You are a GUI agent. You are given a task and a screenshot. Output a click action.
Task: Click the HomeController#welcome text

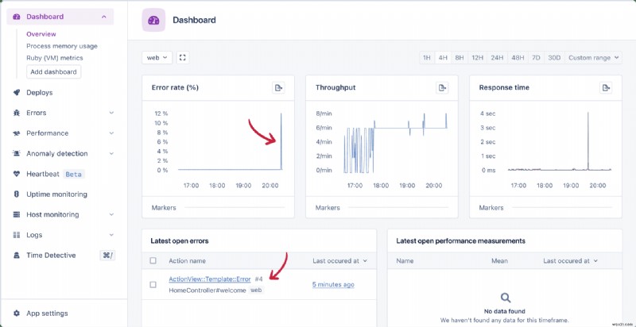[x=207, y=290]
